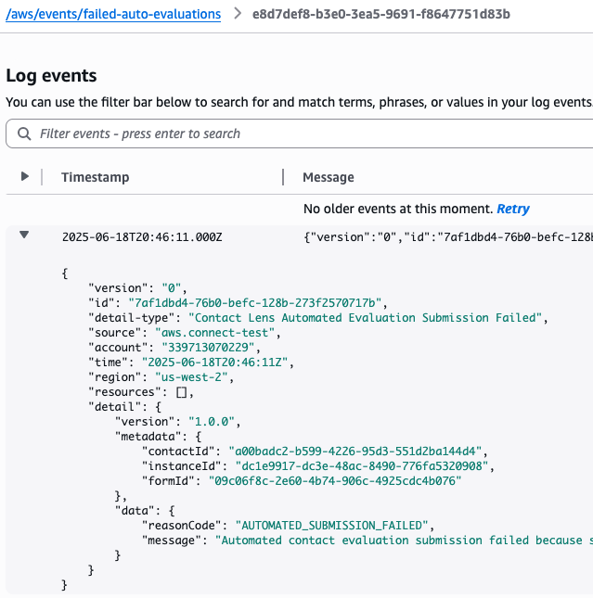This screenshot has width=593, height=598.
Task: Select the 2025-06-18T20:46:11.000Z timestamp cell
Action: [142, 236]
